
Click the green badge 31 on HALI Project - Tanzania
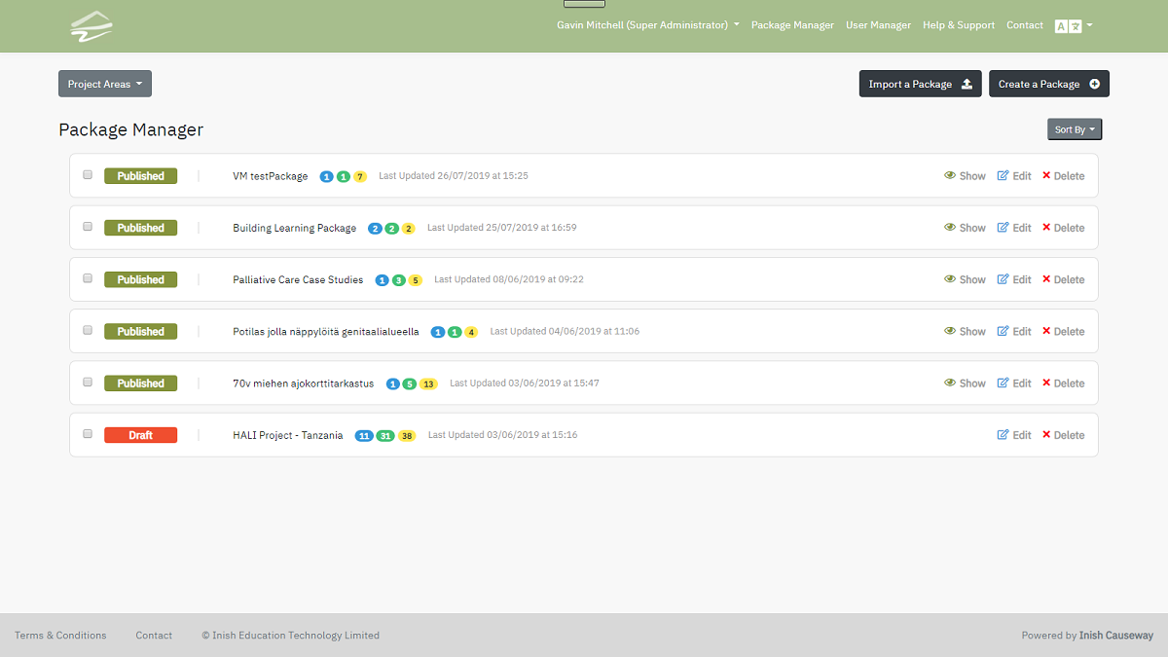pyautogui.click(x=386, y=435)
